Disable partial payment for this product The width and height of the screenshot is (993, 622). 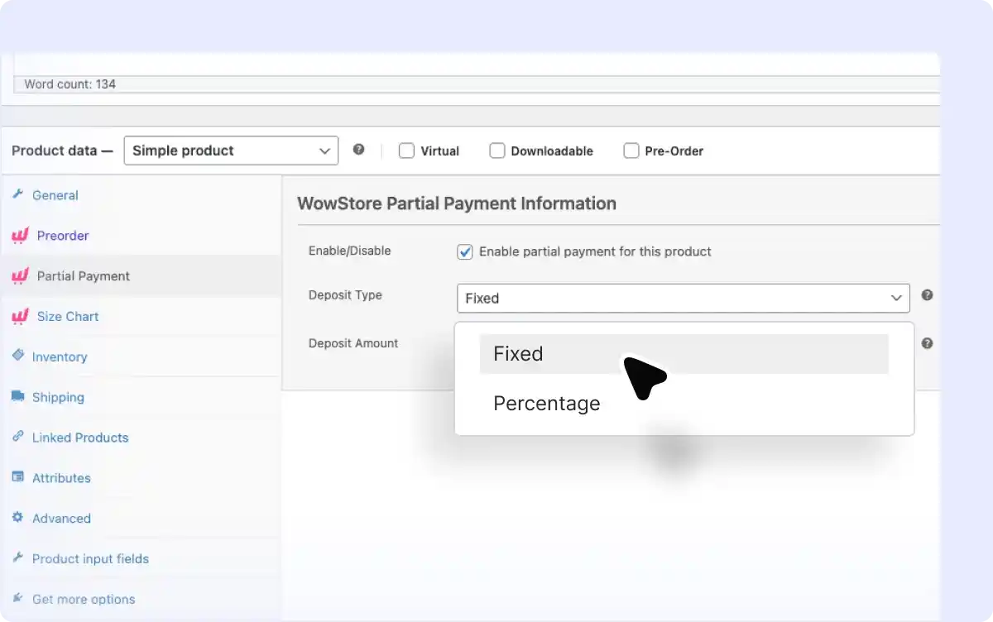coord(464,251)
